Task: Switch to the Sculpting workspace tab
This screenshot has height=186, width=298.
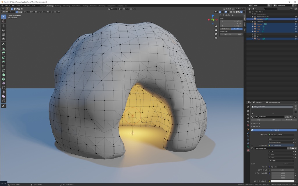Action: (58, 5)
